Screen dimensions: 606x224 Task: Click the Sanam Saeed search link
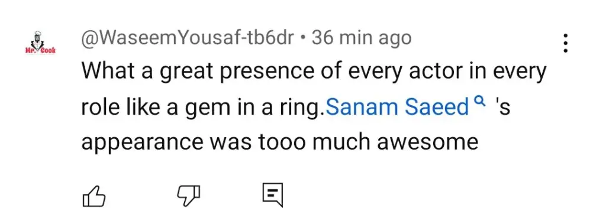pyautogui.click(x=398, y=108)
